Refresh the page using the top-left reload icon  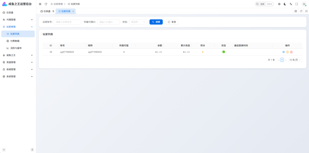coord(46,4)
